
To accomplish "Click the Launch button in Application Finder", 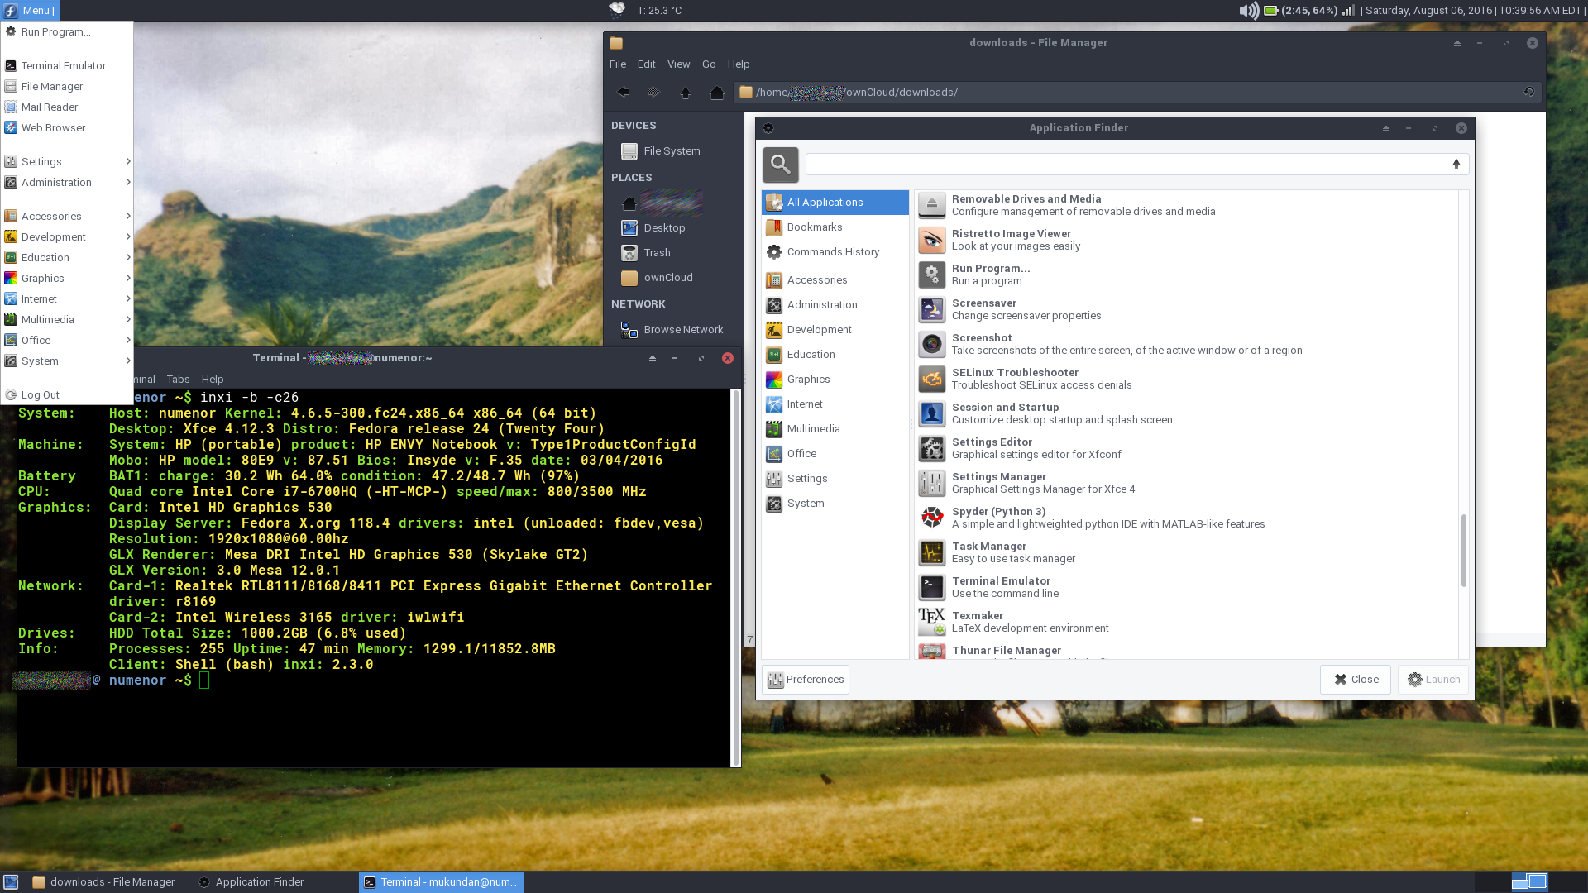I will tap(1433, 680).
